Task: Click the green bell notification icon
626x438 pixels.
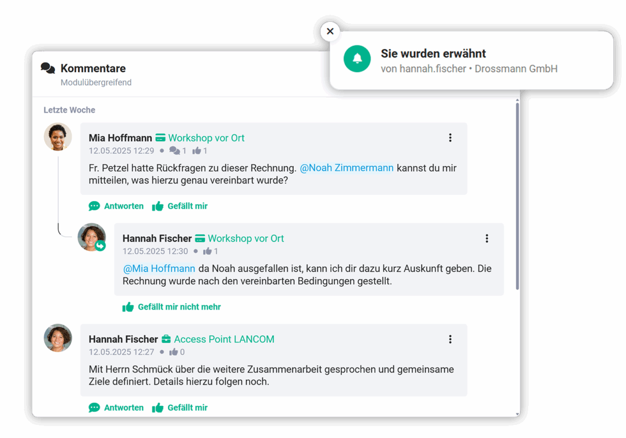Action: (x=357, y=58)
